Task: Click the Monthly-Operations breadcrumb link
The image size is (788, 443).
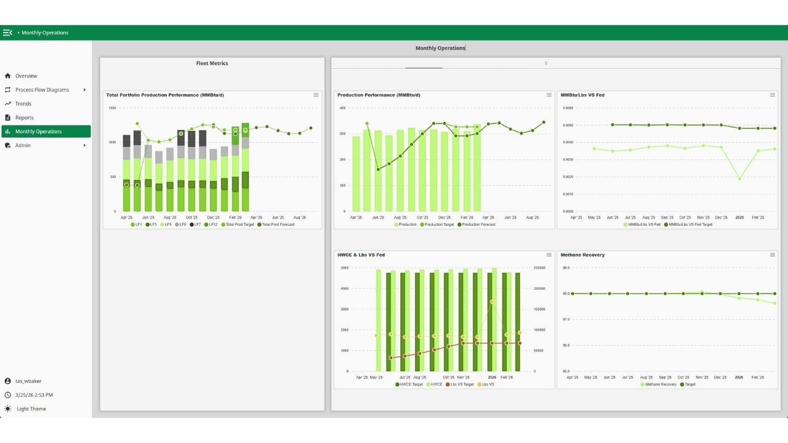Action: coord(45,33)
